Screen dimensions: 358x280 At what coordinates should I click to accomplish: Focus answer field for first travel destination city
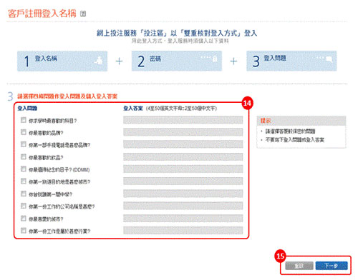point(183,181)
